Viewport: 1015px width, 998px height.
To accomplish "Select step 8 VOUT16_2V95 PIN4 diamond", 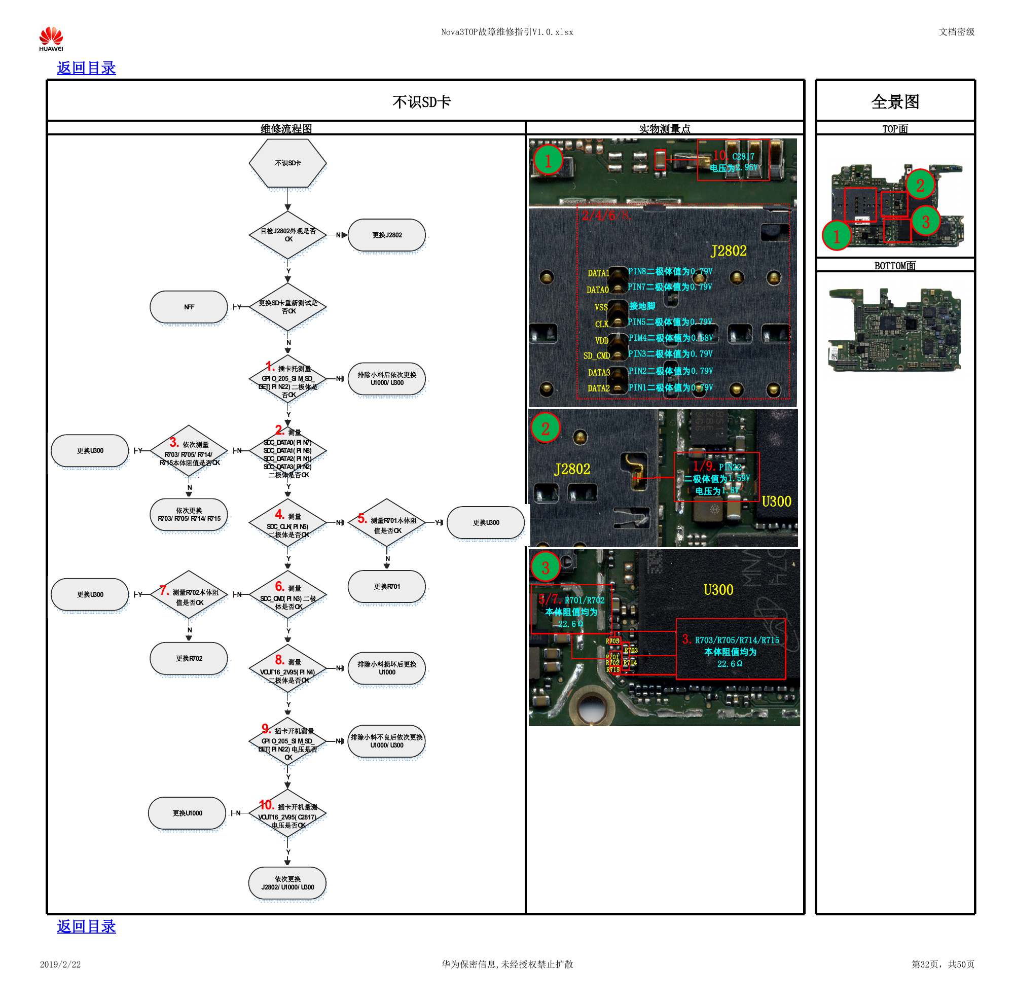I will click(x=287, y=668).
